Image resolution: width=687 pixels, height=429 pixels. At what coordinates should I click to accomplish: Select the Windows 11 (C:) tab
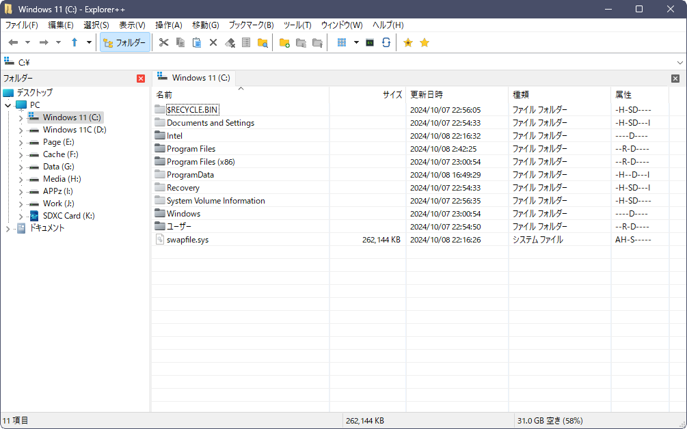[194, 78]
